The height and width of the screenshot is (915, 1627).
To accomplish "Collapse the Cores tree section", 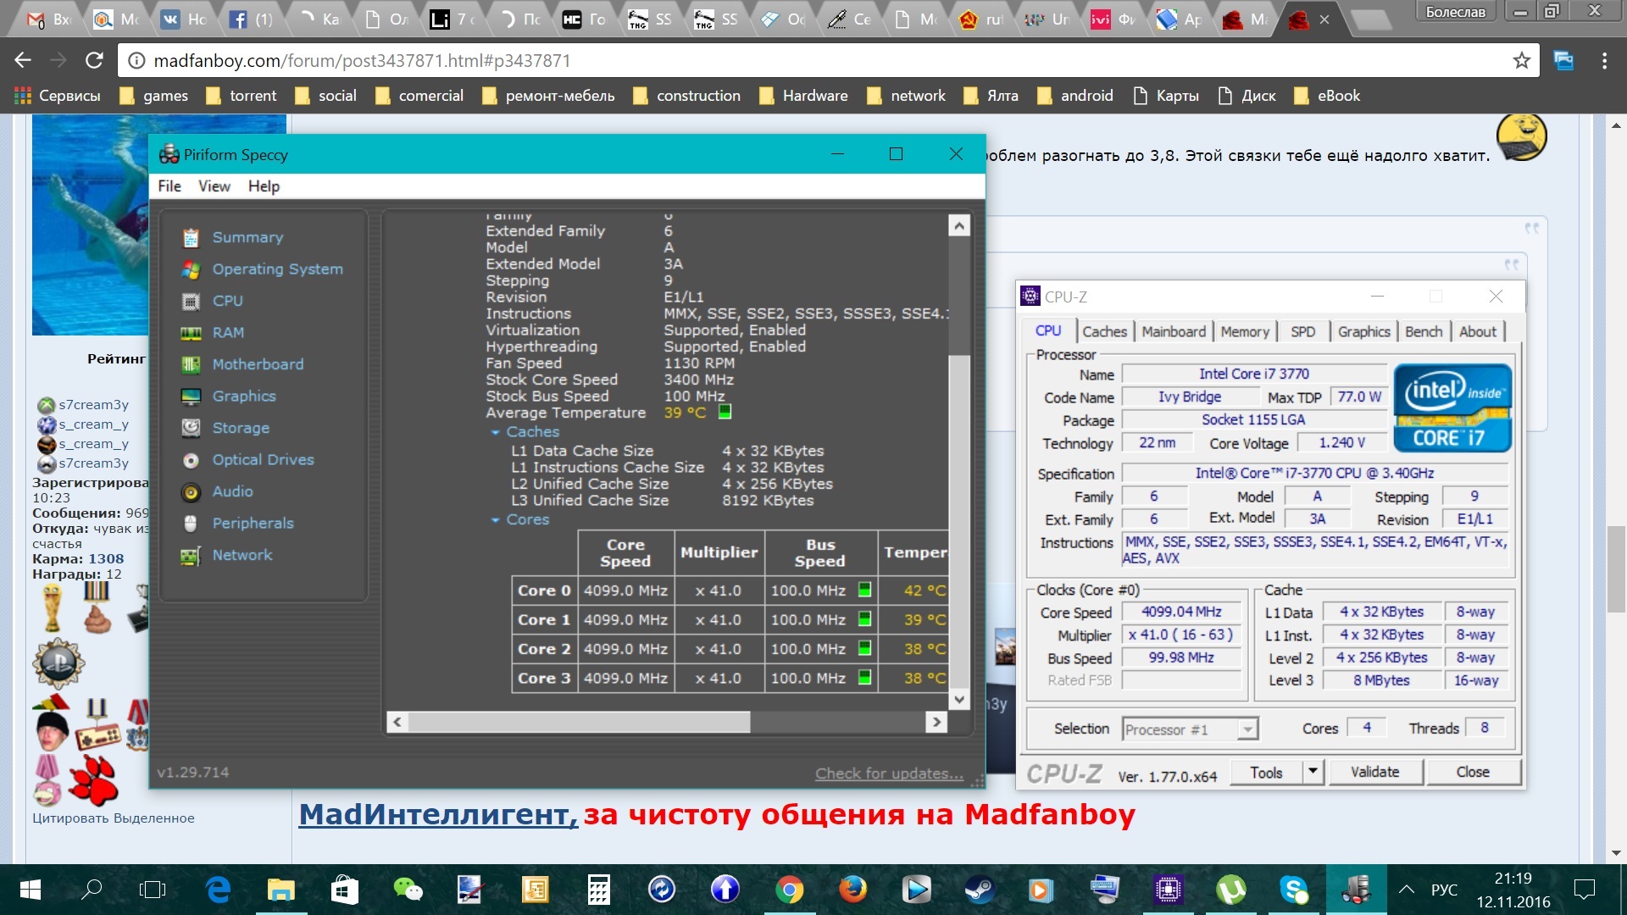I will click(x=496, y=520).
